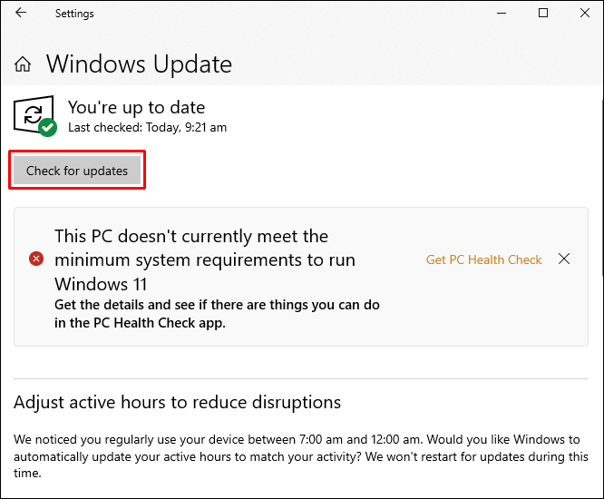Select the Adjust active hours heading
Viewport: 604px width, 499px height.
[177, 402]
